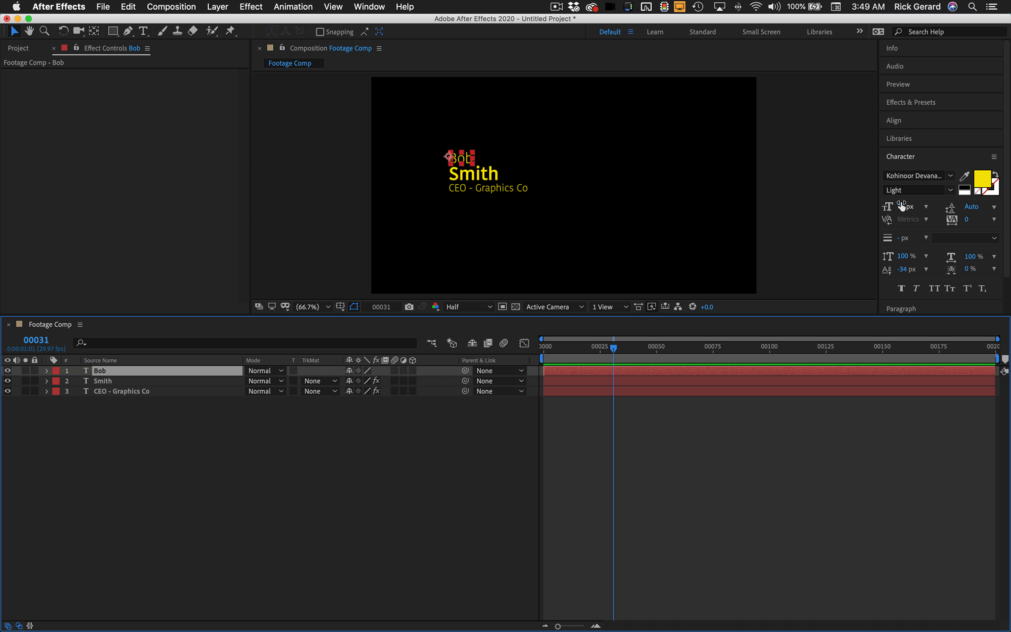
Task: Lock the Bob layer
Action: [x=34, y=371]
